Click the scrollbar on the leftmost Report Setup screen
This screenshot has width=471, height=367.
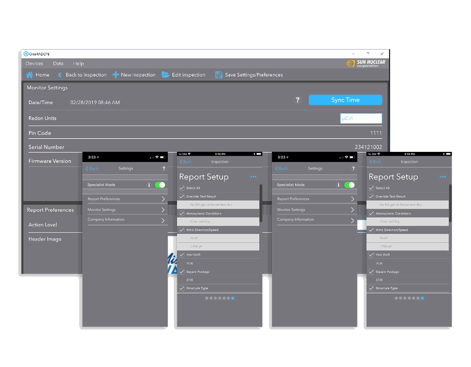click(x=261, y=202)
